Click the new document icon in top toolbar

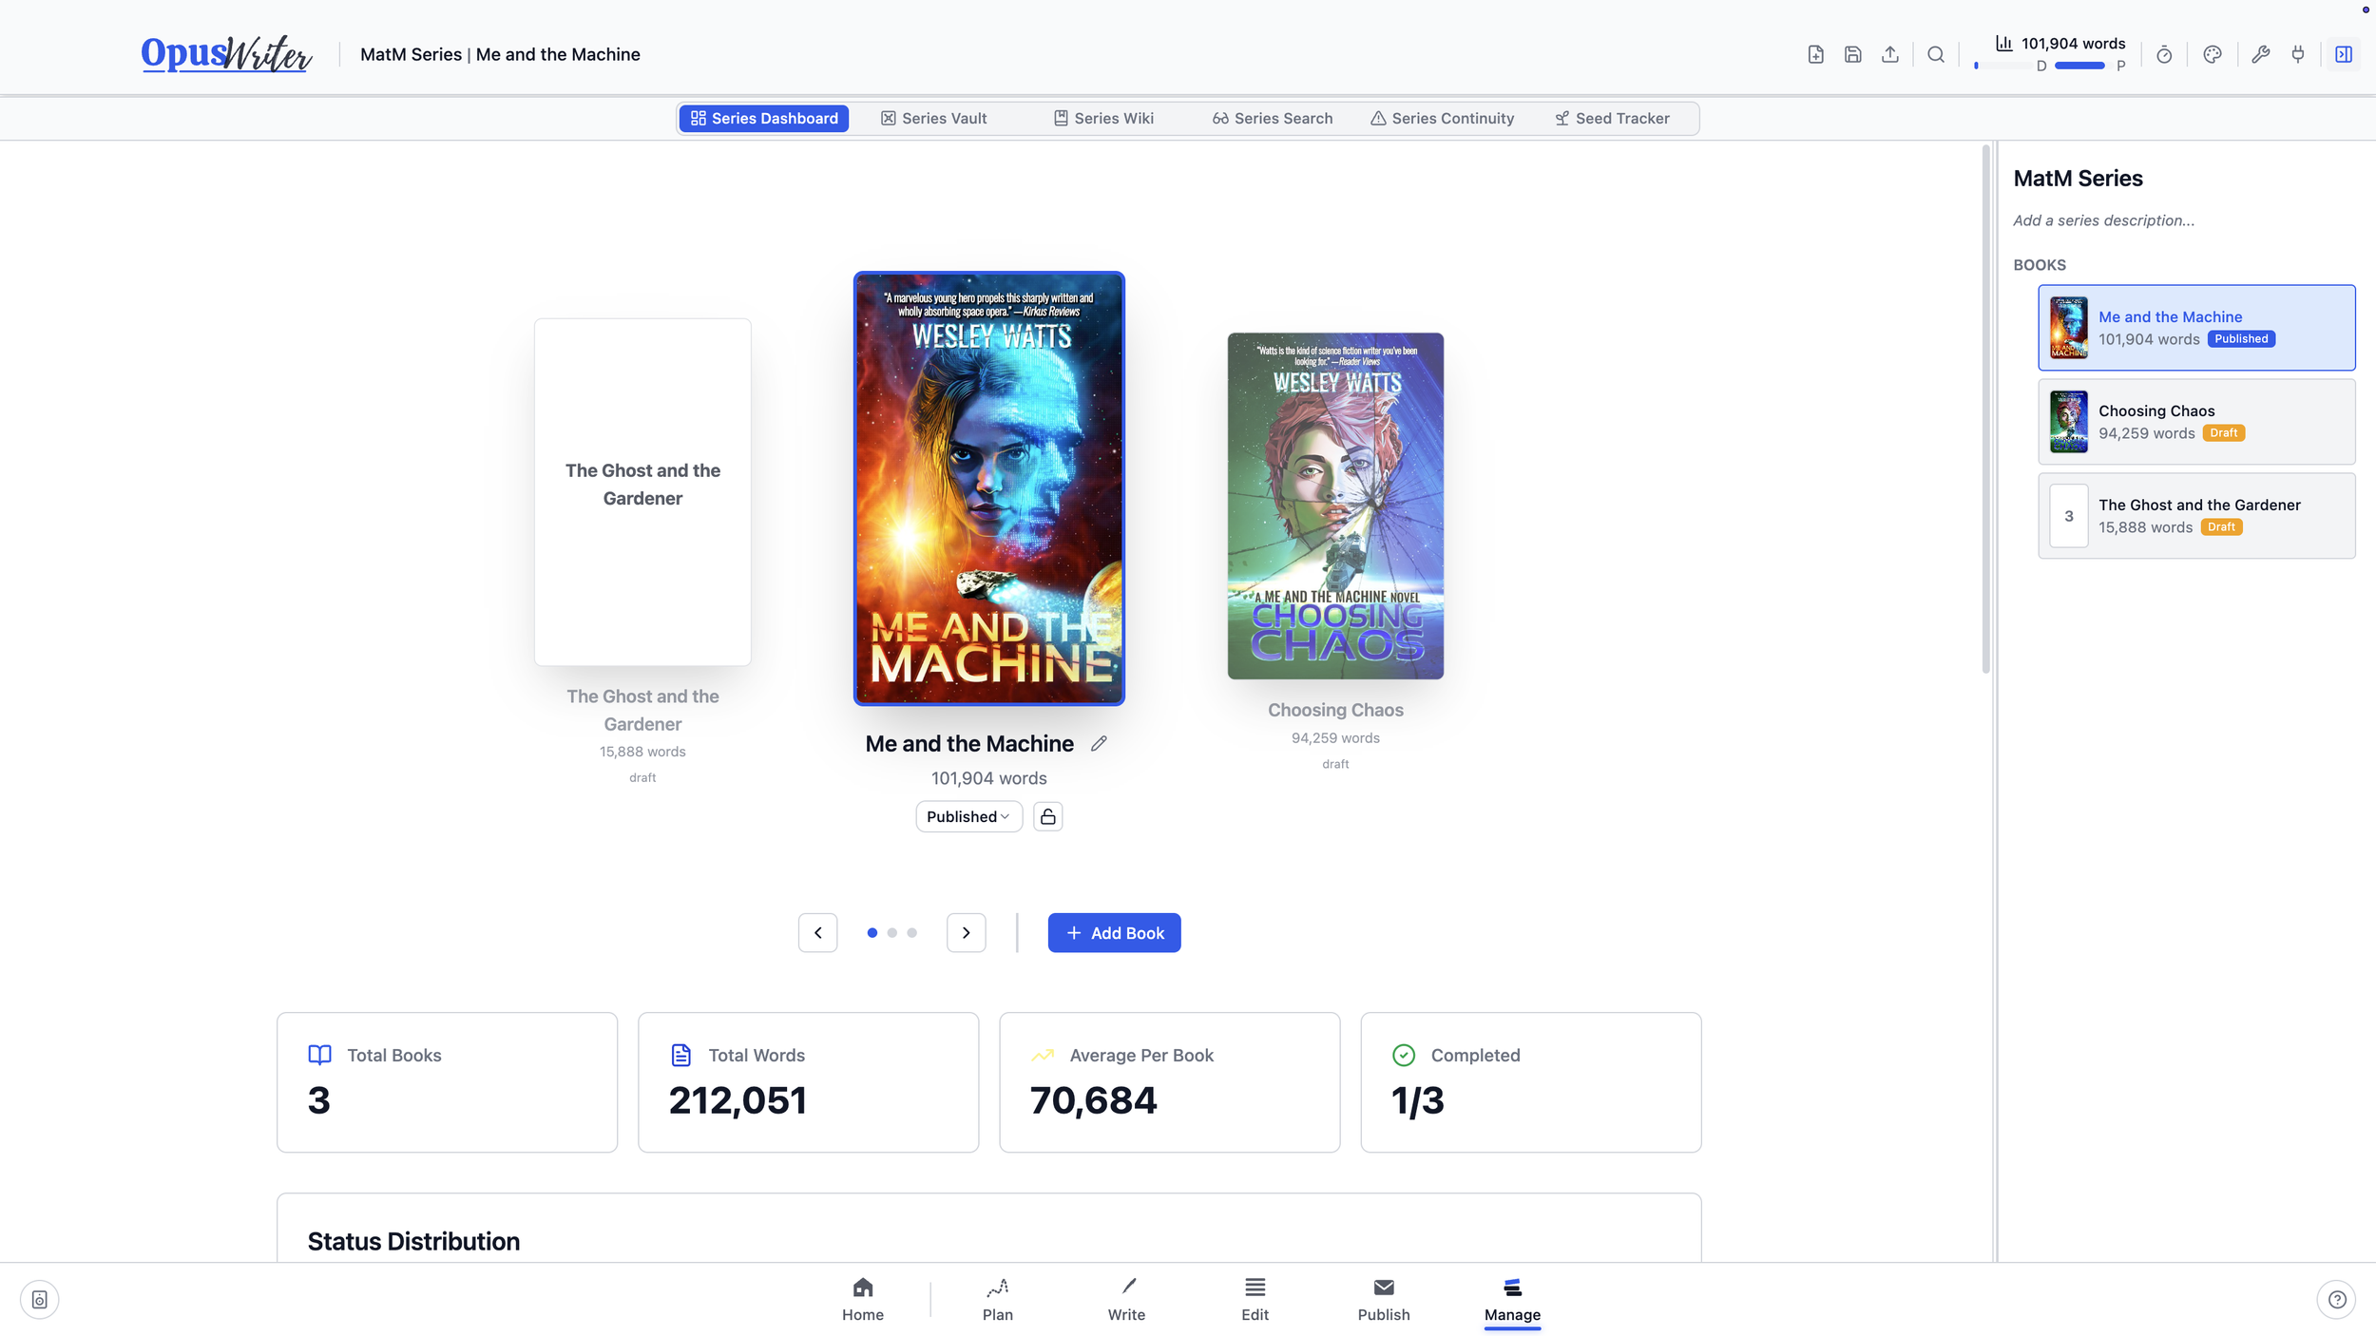pos(1815,54)
